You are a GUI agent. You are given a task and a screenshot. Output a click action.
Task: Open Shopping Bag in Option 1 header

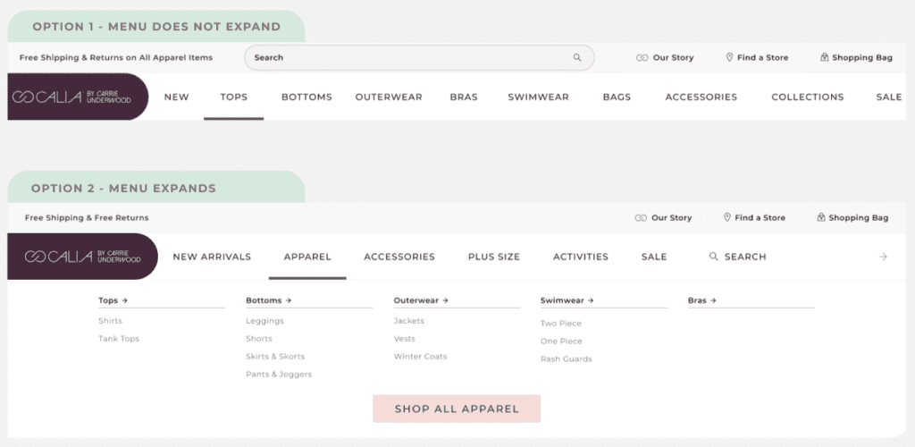856,58
